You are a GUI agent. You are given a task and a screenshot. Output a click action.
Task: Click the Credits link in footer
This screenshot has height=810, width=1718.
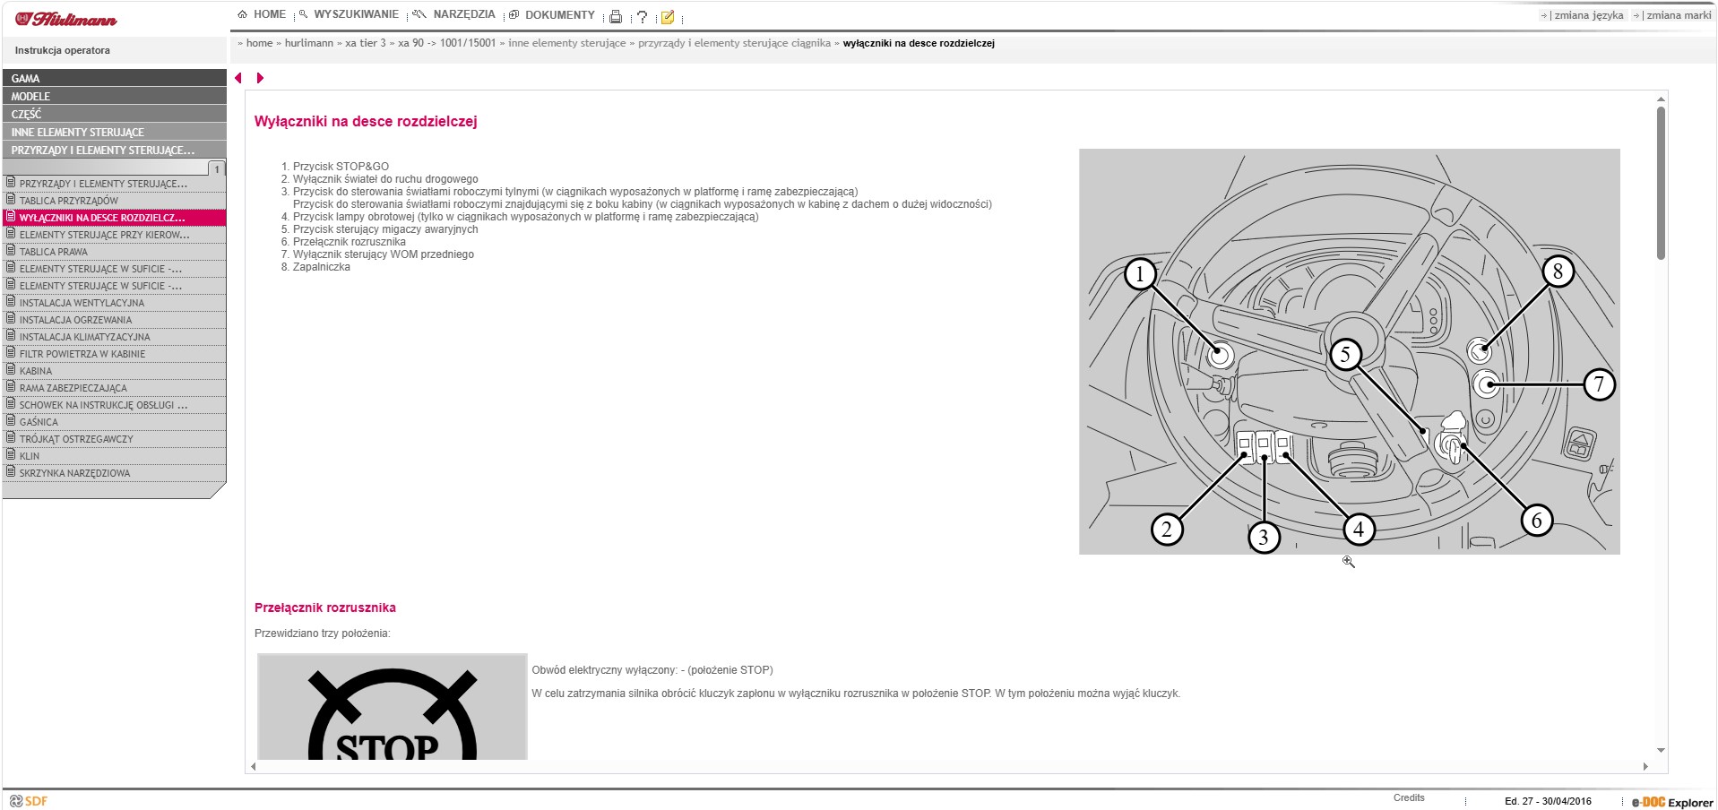tap(1409, 797)
